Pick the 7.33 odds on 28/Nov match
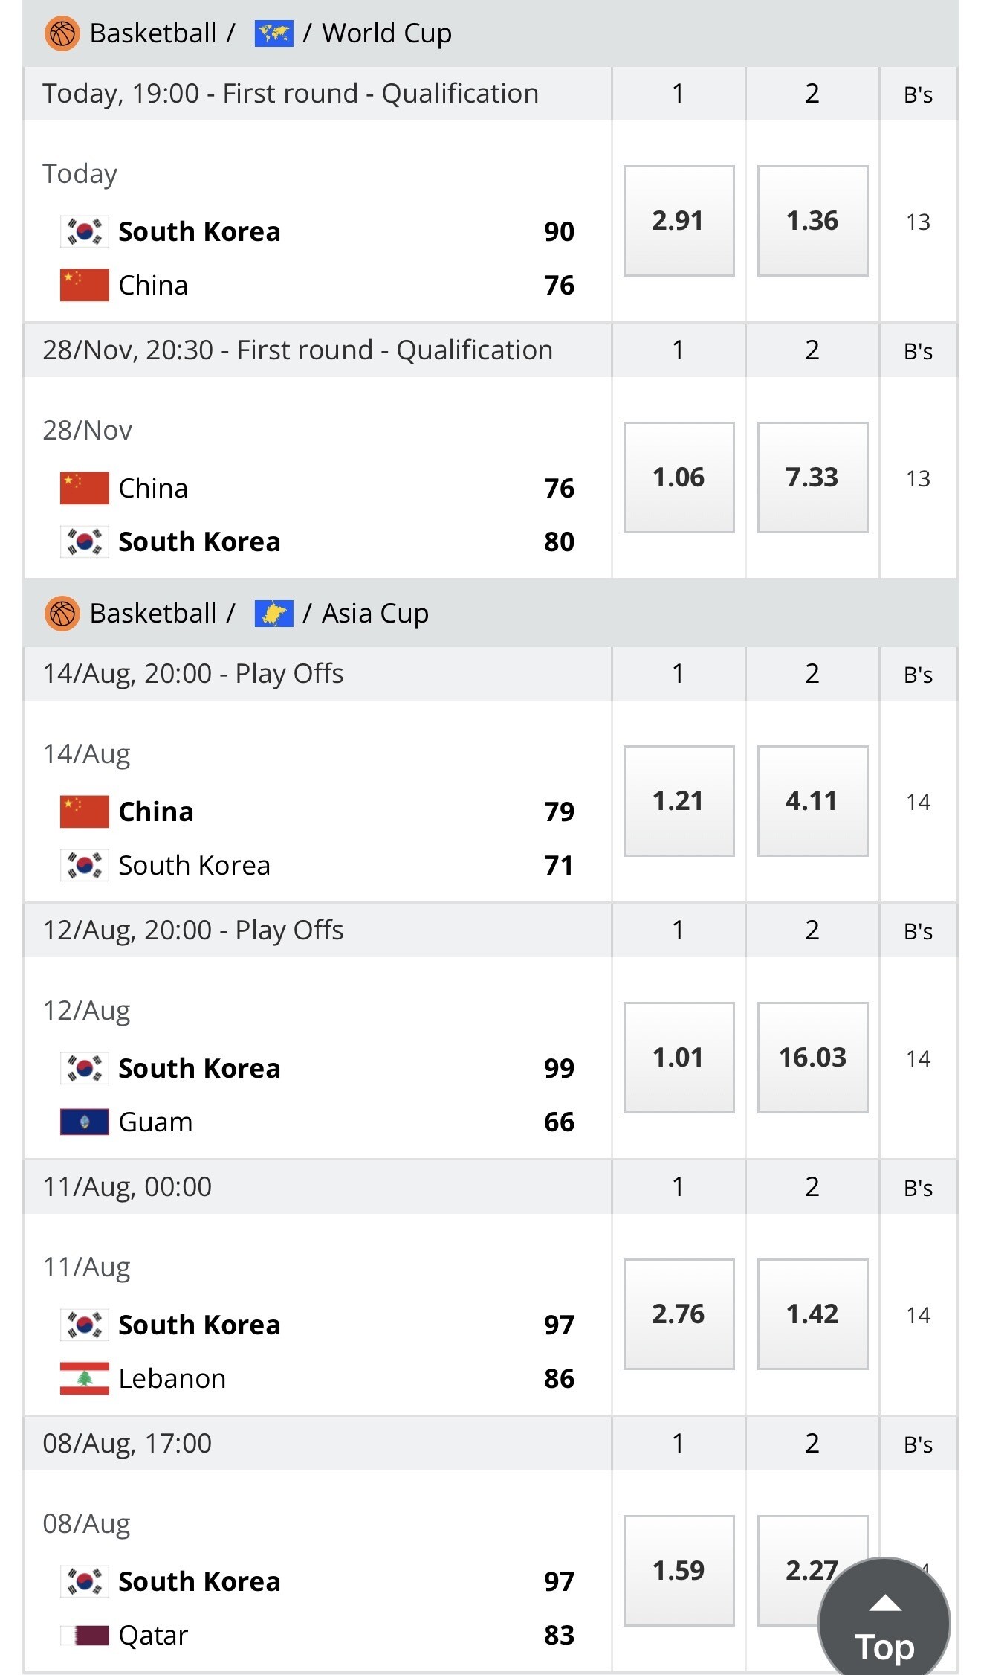 click(x=812, y=478)
